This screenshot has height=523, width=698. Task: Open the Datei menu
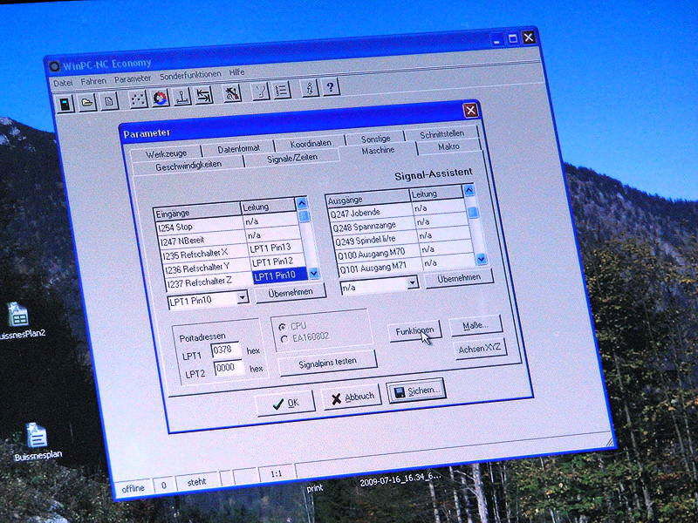click(x=63, y=83)
